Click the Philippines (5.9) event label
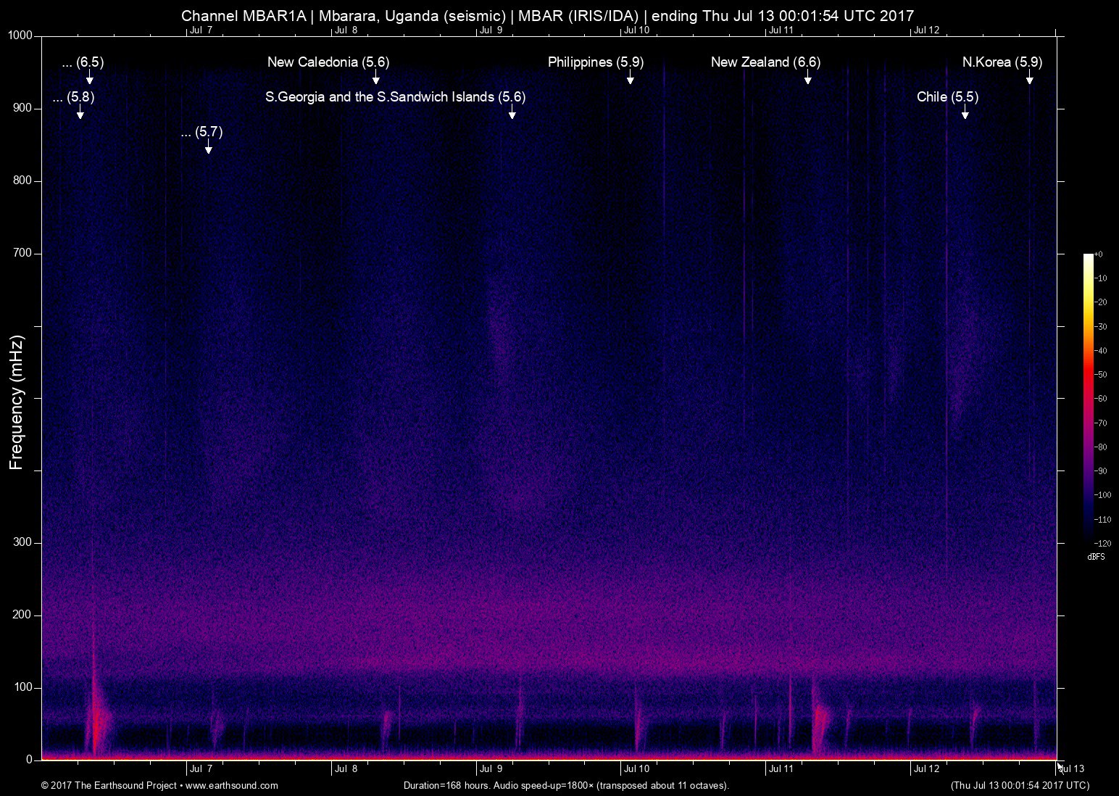Screen dimensions: 1119x796 click(x=595, y=62)
